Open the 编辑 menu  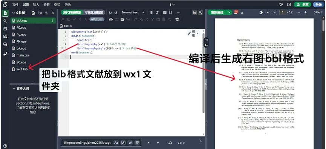(26, 5)
